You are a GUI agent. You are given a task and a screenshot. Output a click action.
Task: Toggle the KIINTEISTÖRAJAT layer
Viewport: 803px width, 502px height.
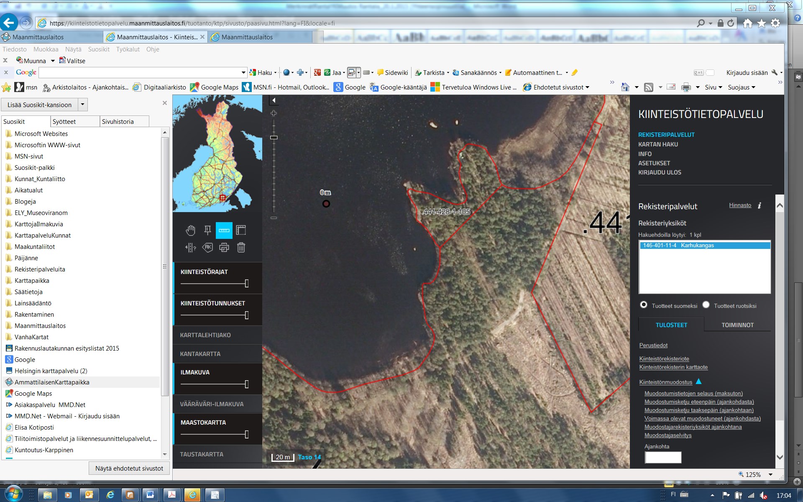(204, 272)
